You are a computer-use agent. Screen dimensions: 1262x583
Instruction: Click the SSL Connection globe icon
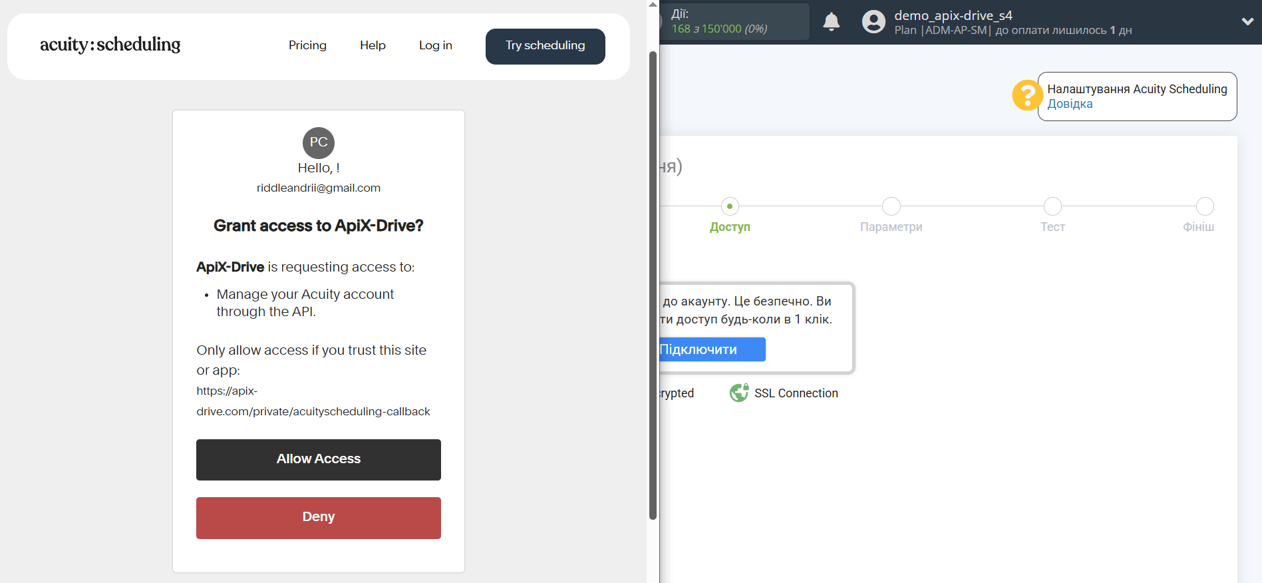coord(739,393)
